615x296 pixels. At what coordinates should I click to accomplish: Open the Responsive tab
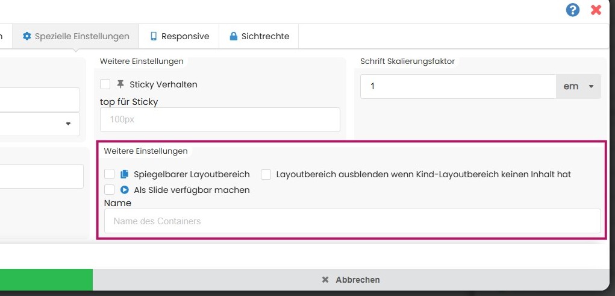tap(179, 36)
